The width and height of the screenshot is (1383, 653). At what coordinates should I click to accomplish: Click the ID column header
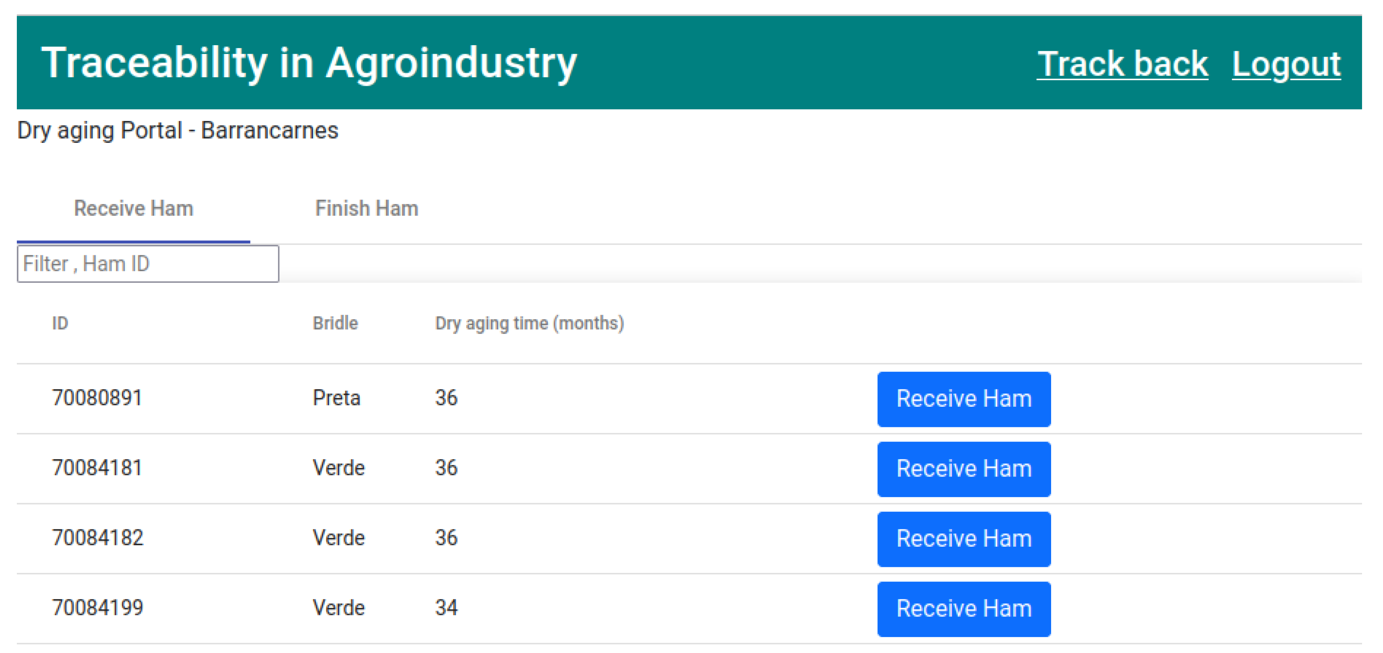pos(60,323)
